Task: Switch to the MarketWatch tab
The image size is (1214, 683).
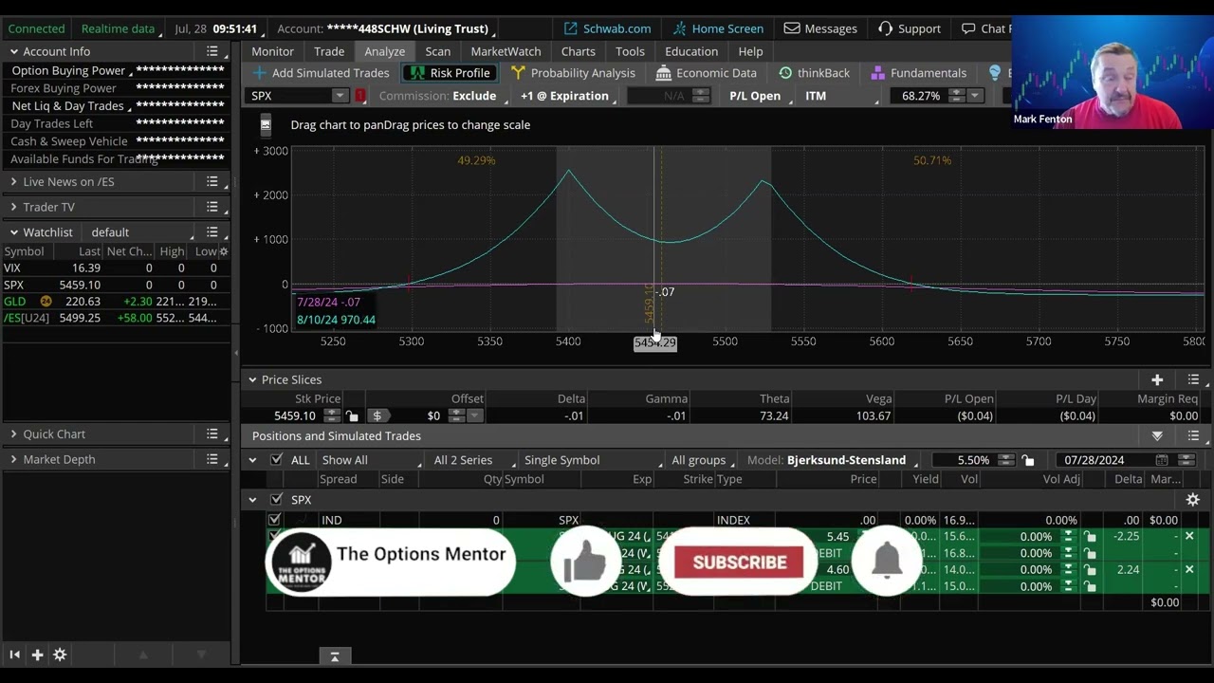Action: coord(506,51)
